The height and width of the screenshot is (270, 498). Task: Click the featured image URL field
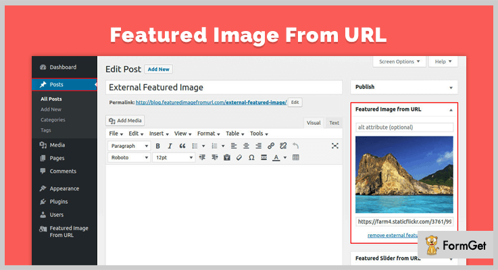tap(404, 222)
